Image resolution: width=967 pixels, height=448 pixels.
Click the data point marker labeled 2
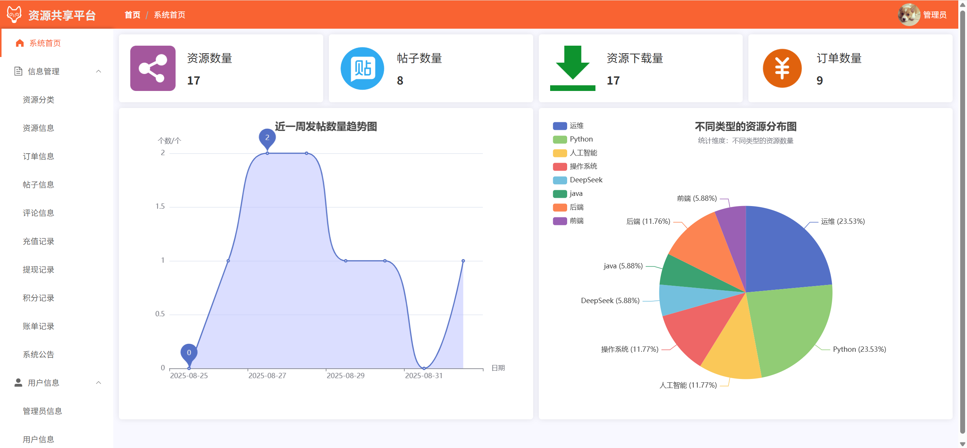click(x=267, y=138)
